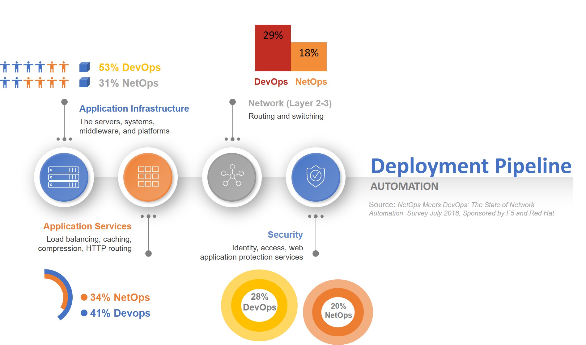Click the blue dot beside 41% Devops
The width and height of the screenshot is (586, 345).
tap(84, 313)
